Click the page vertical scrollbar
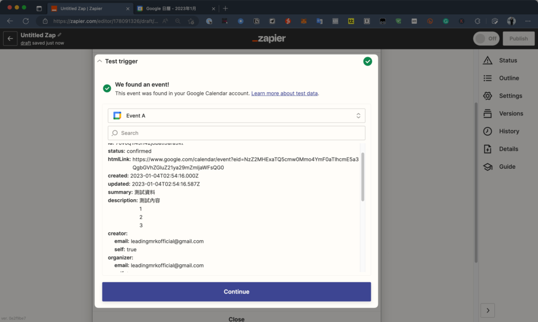Image resolution: width=538 pixels, height=322 pixels. [476, 183]
